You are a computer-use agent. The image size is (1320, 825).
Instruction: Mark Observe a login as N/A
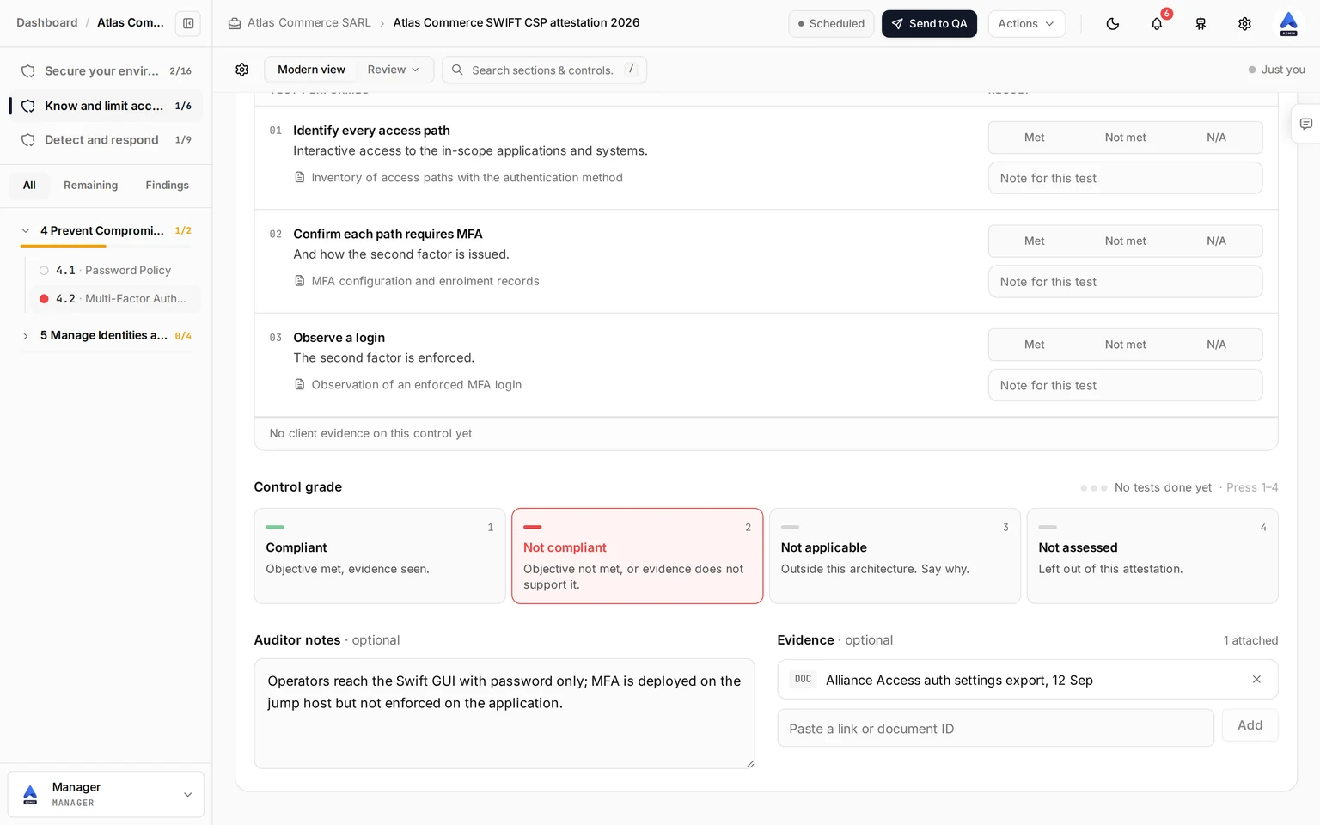pos(1216,345)
